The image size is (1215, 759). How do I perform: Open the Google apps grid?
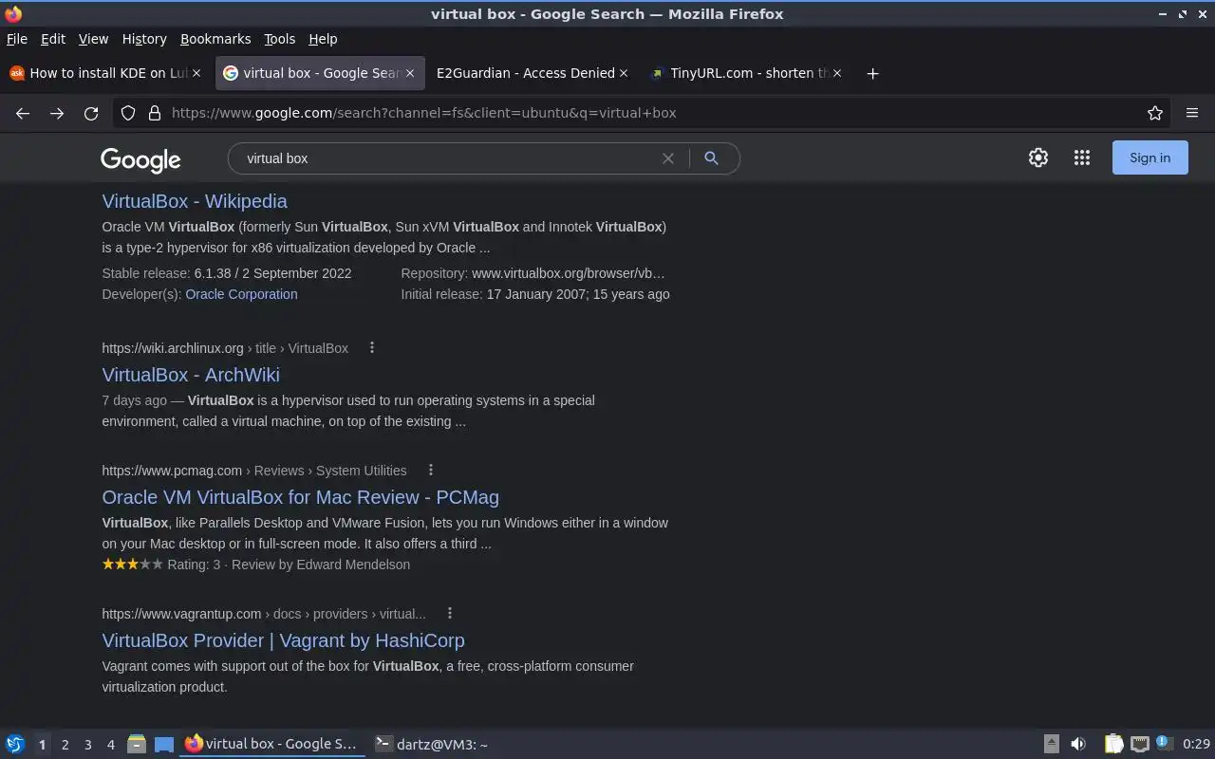click(x=1082, y=158)
